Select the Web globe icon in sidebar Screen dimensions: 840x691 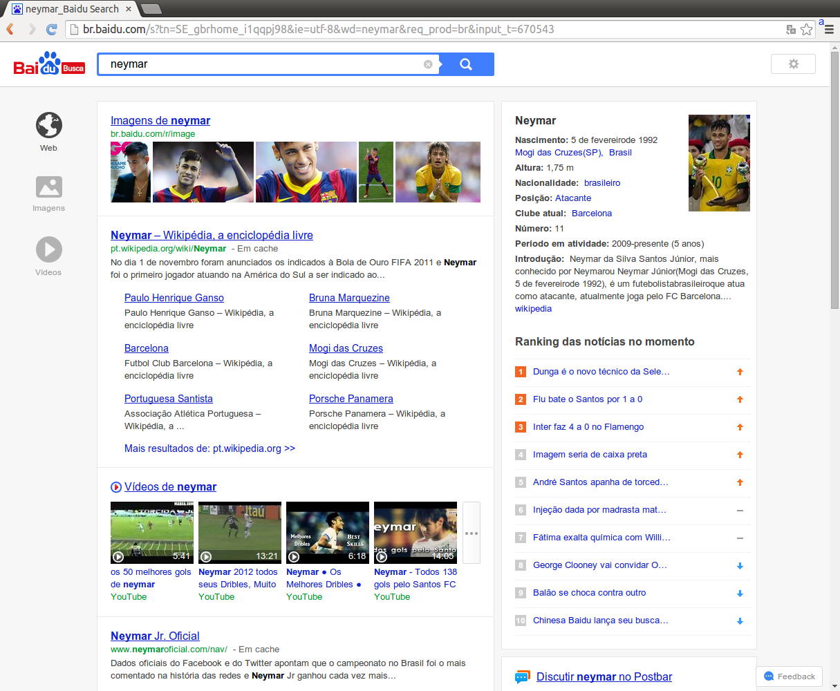coord(48,126)
